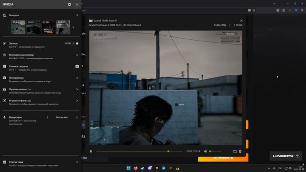
Task: Mute the video with speaker icon
Action: tap(206, 151)
